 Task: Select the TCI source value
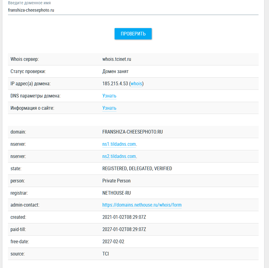click(x=105, y=254)
